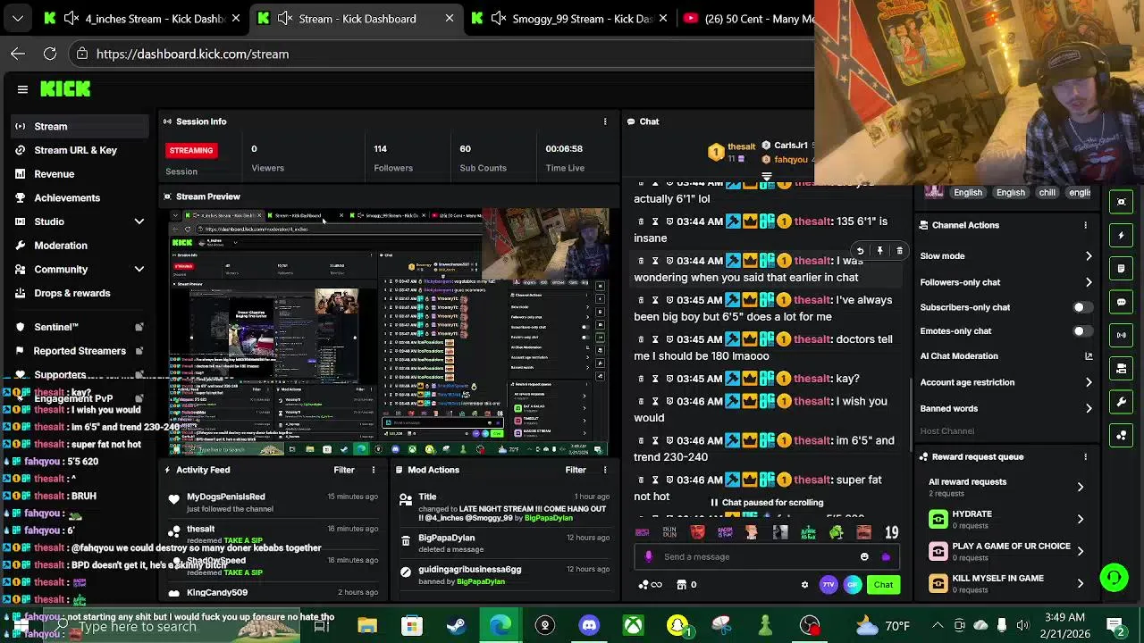Click the chat bubble icon in right rail

click(x=1122, y=302)
